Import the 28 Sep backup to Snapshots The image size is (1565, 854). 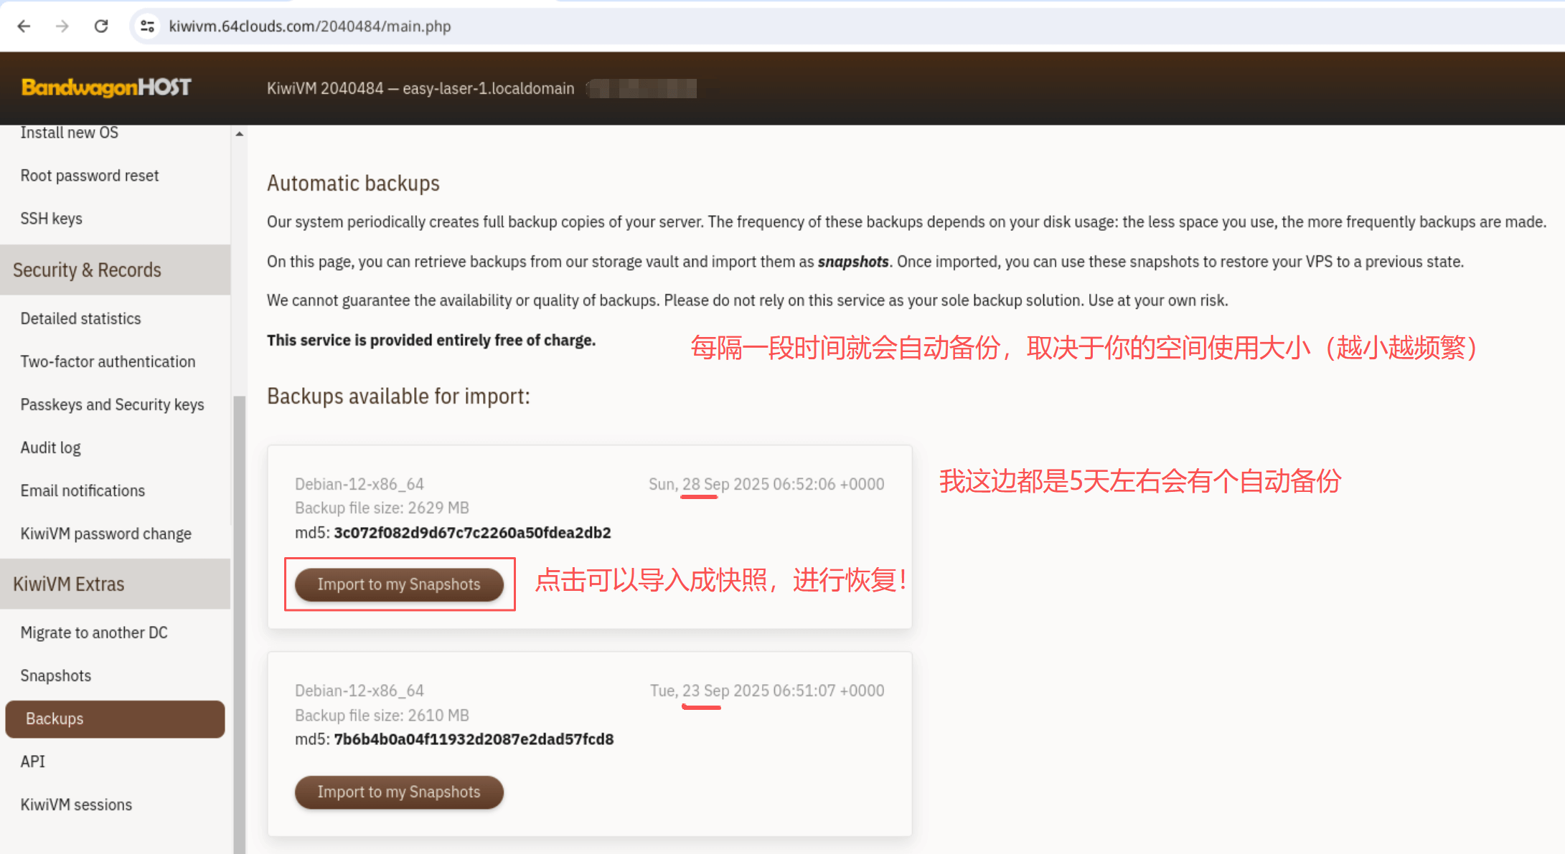coord(399,584)
